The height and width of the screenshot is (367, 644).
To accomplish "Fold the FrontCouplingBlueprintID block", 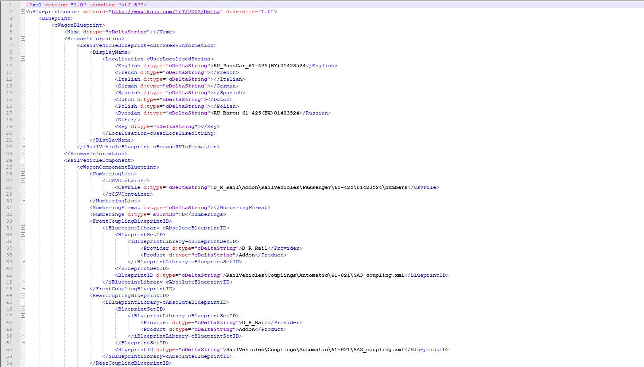I will tap(23, 221).
